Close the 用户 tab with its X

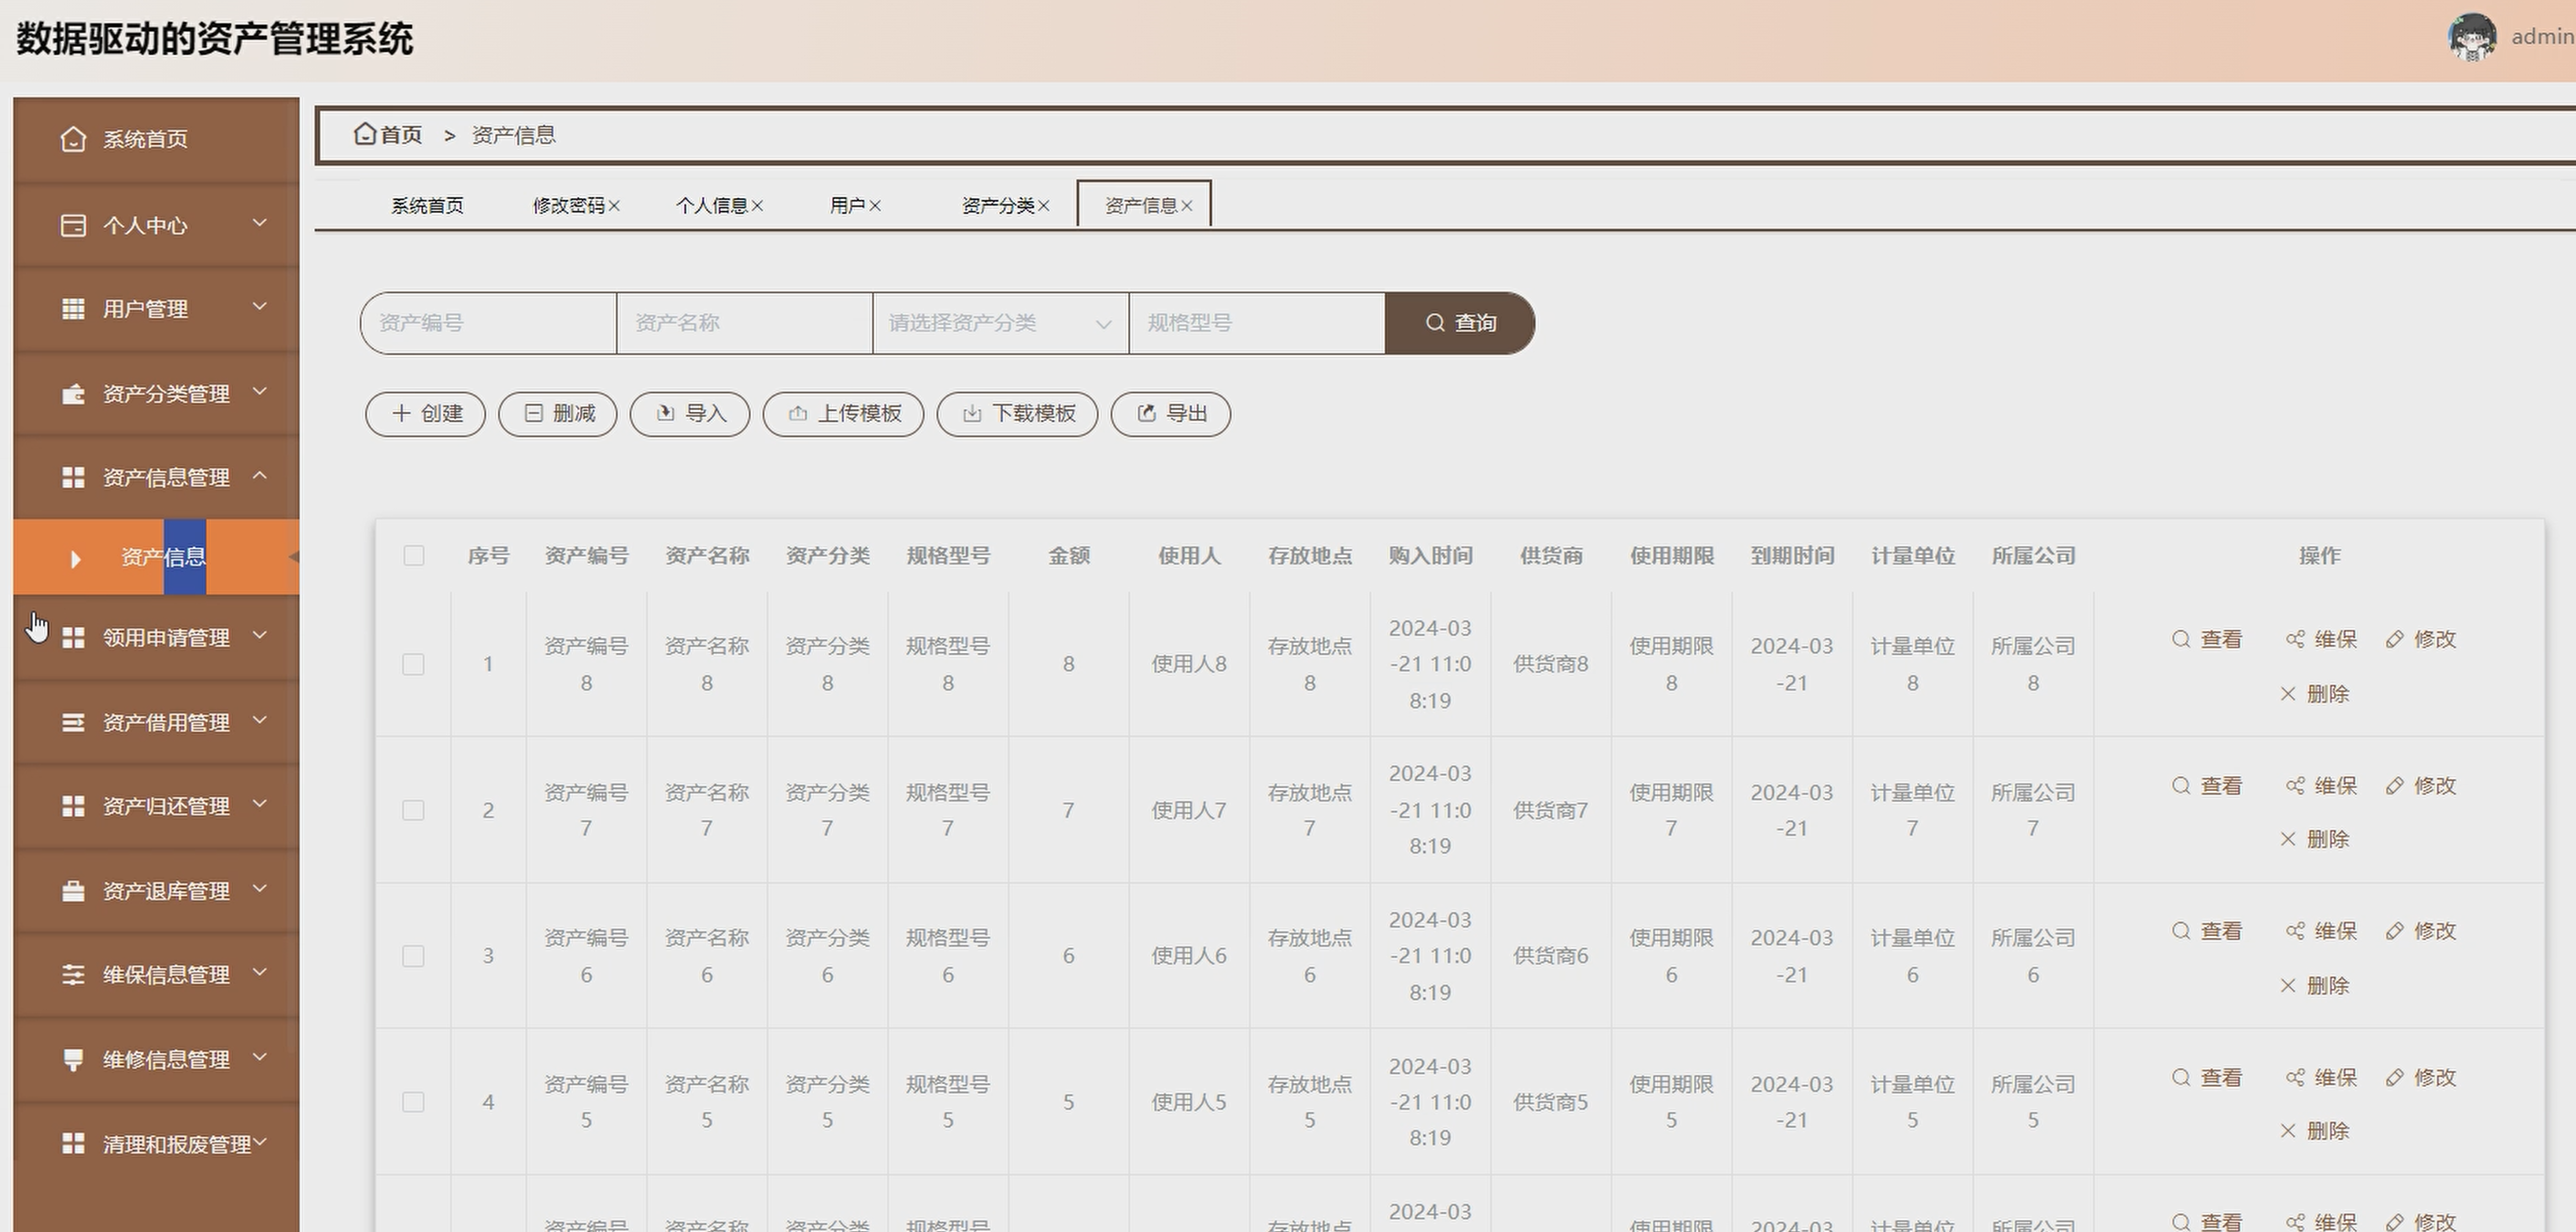tap(875, 206)
